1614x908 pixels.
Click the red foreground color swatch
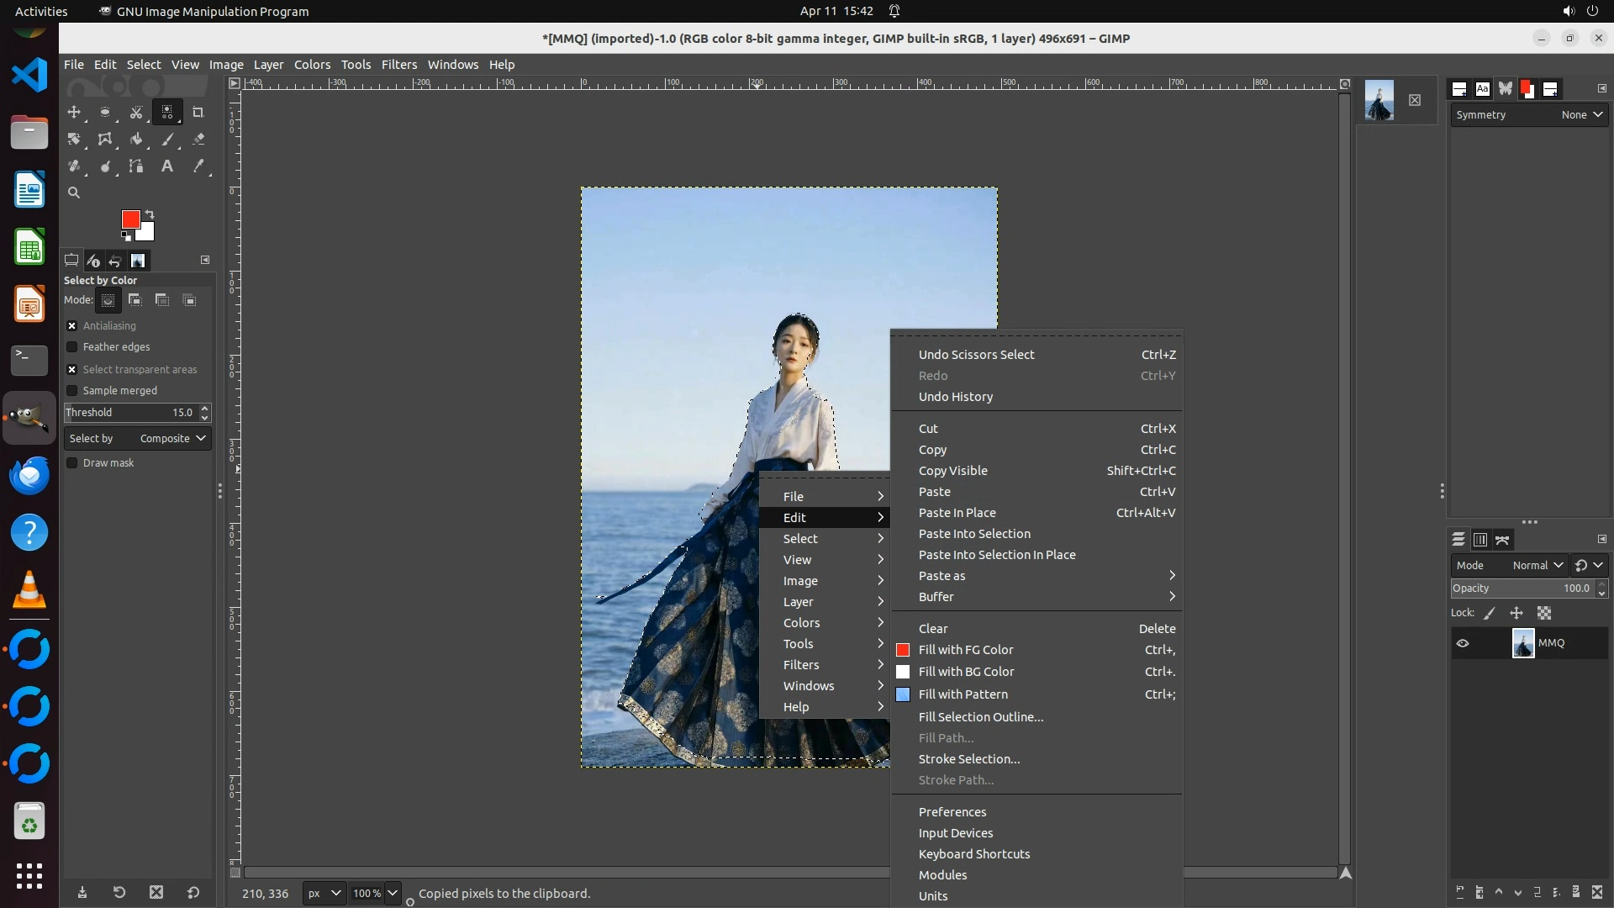pos(130,219)
